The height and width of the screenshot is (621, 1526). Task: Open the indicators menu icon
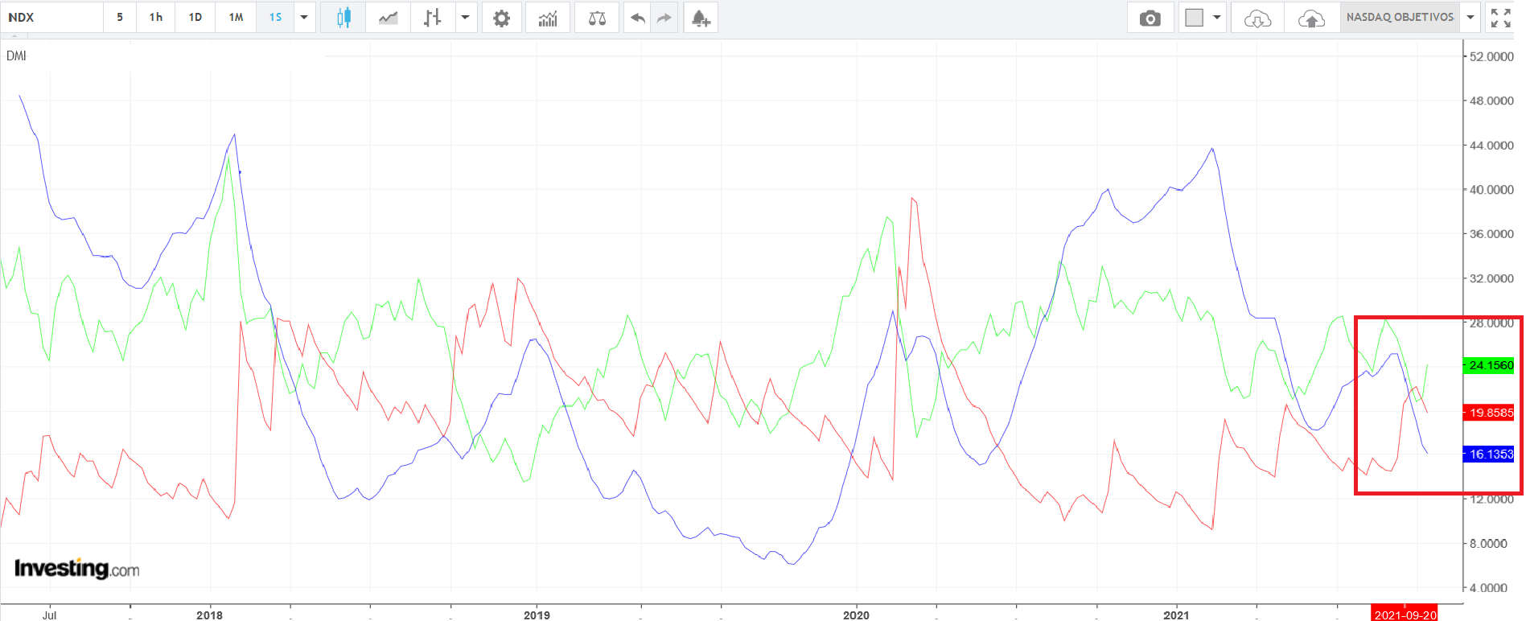click(x=548, y=18)
